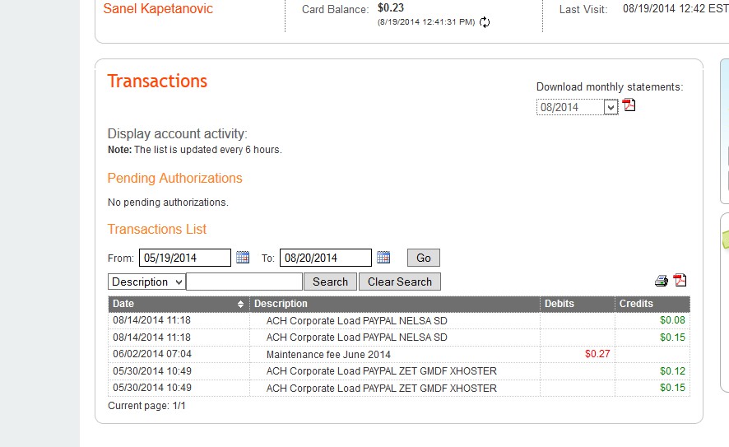Click the Description column header

pos(281,304)
